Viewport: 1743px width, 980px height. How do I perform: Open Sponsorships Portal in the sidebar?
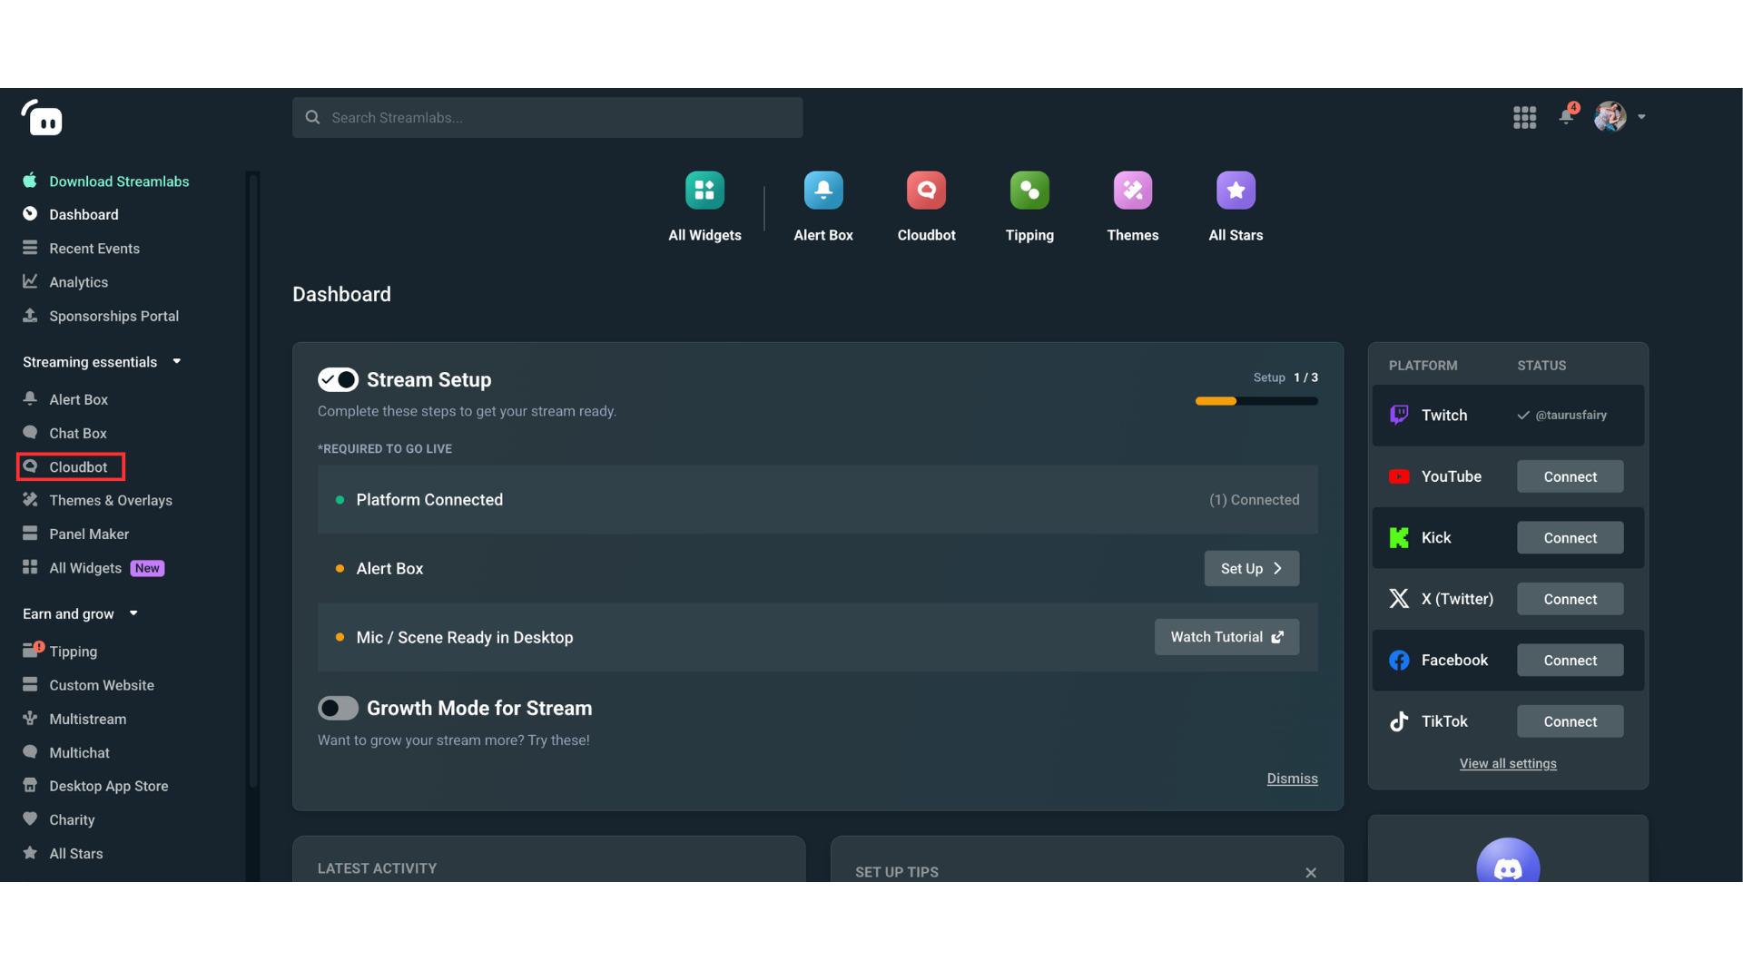click(113, 316)
